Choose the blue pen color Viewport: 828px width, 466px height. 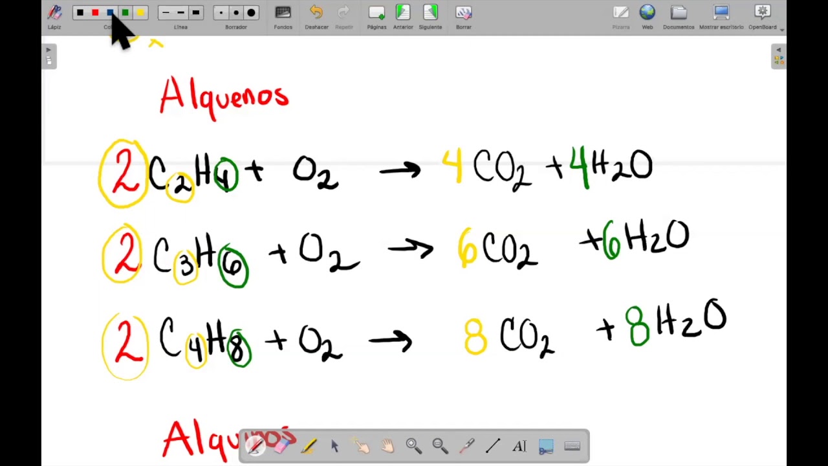coord(111,12)
